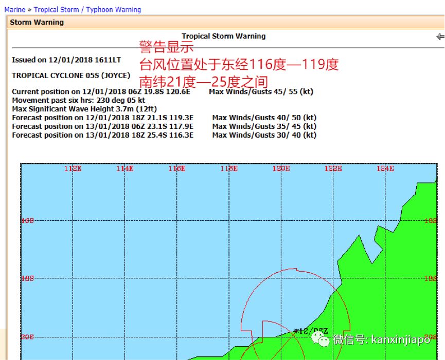Click the back arrow icon at top right

[x=440, y=37]
